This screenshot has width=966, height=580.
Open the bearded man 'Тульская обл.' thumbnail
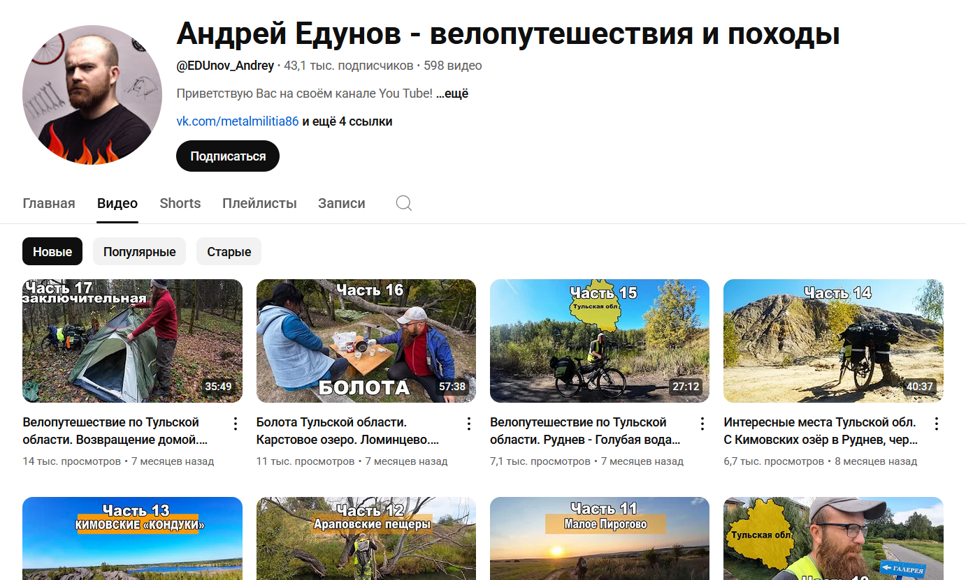[x=833, y=538]
